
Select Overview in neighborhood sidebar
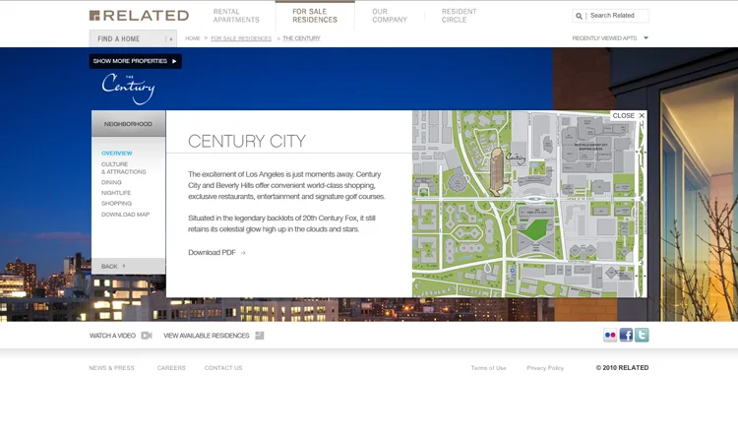tap(117, 153)
